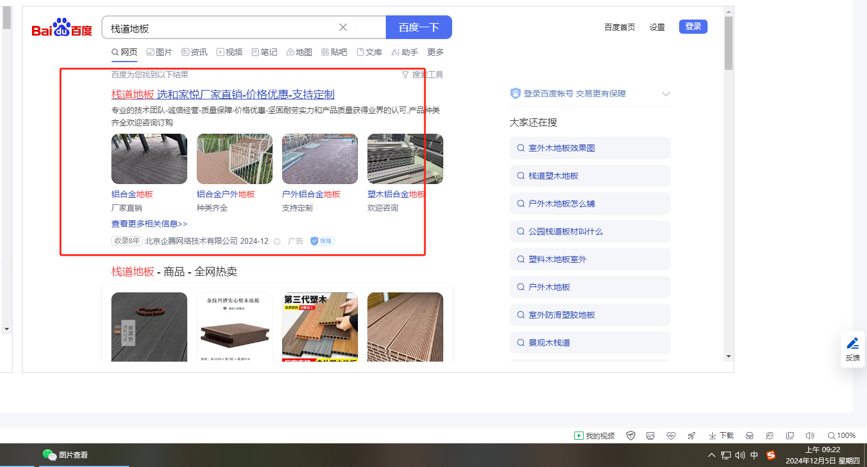Click the Baidu logo

pos(62,28)
